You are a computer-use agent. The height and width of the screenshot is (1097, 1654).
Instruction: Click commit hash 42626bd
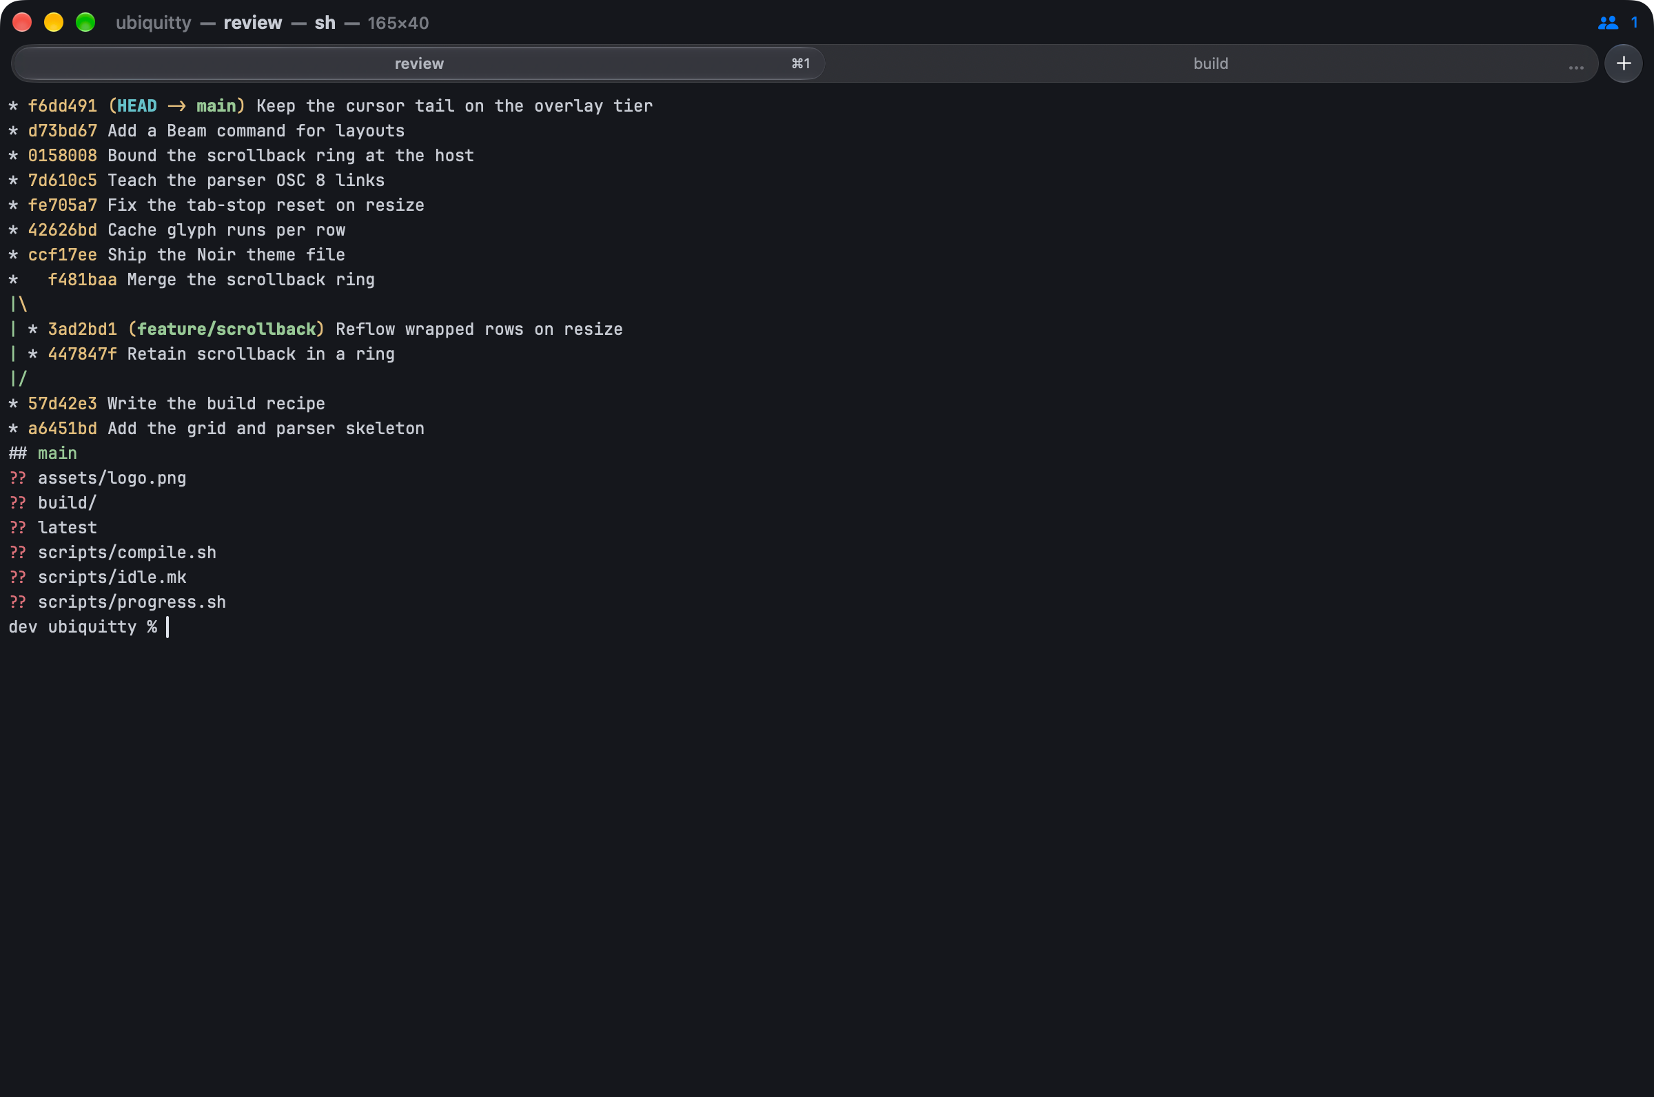(62, 230)
